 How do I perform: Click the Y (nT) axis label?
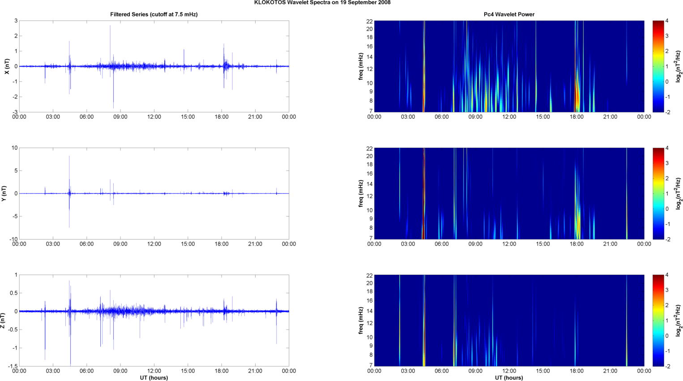click(4, 193)
